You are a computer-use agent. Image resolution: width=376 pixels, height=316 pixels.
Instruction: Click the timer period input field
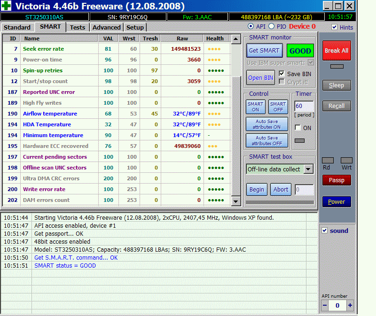click(304, 106)
